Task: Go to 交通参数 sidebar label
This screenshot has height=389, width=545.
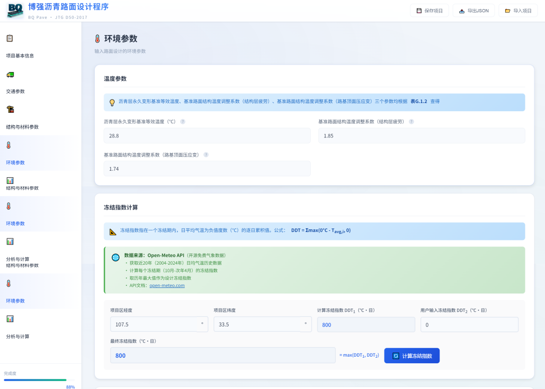Action: click(x=15, y=91)
